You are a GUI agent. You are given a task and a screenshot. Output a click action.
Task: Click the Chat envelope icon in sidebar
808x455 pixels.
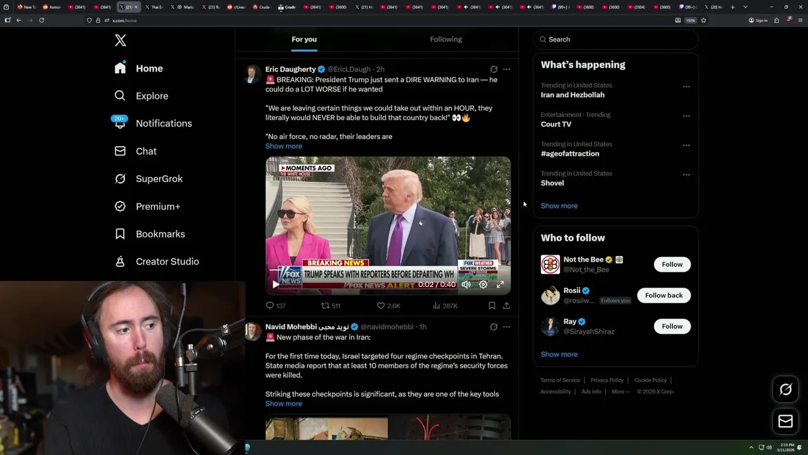coord(120,151)
